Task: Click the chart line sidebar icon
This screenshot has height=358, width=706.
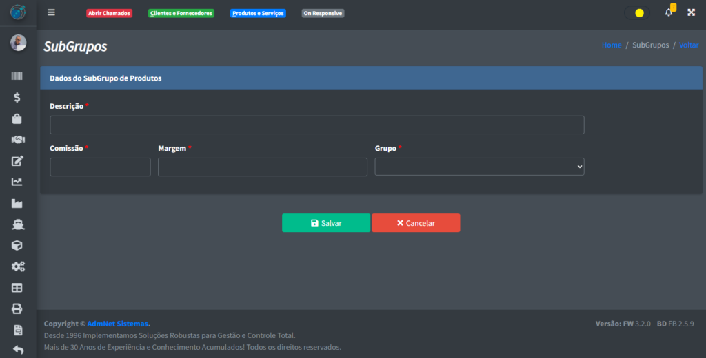Action: 17,182
